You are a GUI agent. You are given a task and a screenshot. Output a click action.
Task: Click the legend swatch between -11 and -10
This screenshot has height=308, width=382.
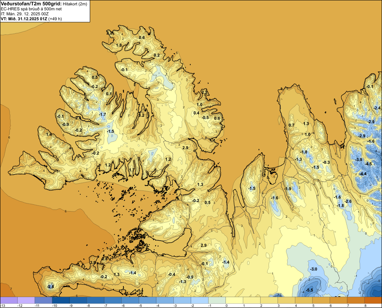coord(44,300)
